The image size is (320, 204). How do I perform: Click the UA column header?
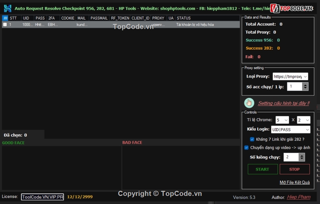[x=171, y=18]
